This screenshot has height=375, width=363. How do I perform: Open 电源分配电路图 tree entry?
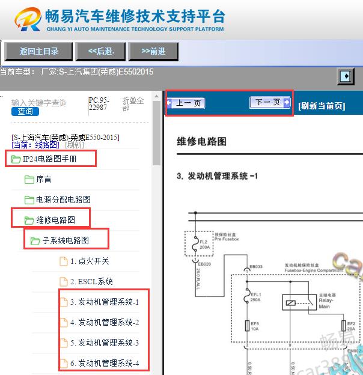point(63,200)
